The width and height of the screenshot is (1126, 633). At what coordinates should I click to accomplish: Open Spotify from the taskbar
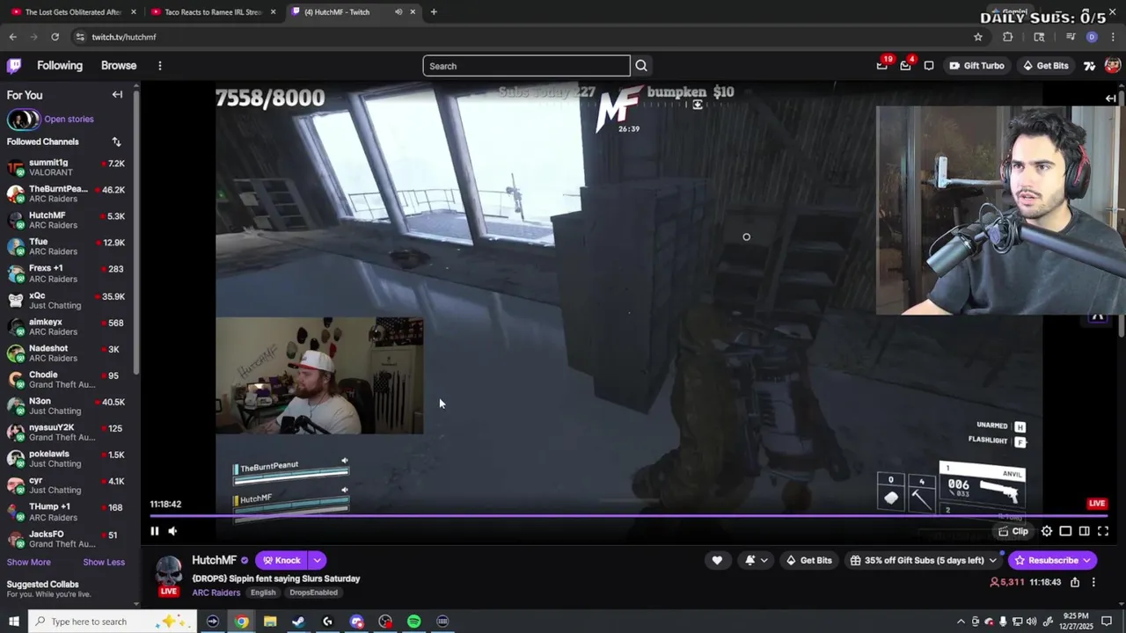click(413, 622)
